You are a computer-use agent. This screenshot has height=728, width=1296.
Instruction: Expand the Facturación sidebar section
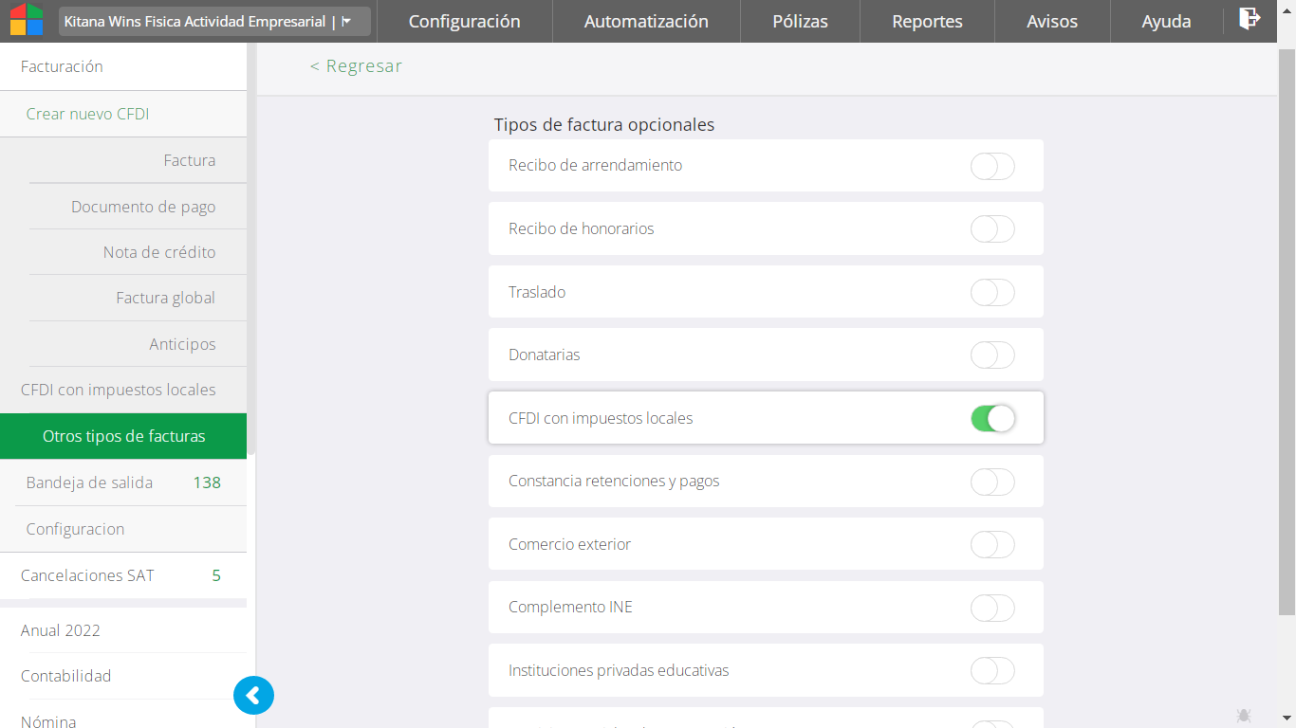62,66
